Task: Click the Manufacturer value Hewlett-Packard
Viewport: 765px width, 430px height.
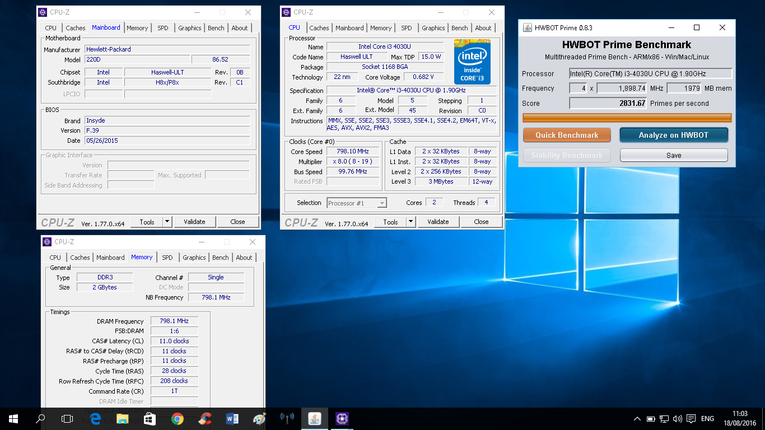Action: [x=167, y=49]
